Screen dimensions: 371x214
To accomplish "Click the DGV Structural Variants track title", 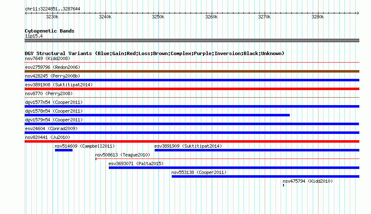I will point(155,53).
